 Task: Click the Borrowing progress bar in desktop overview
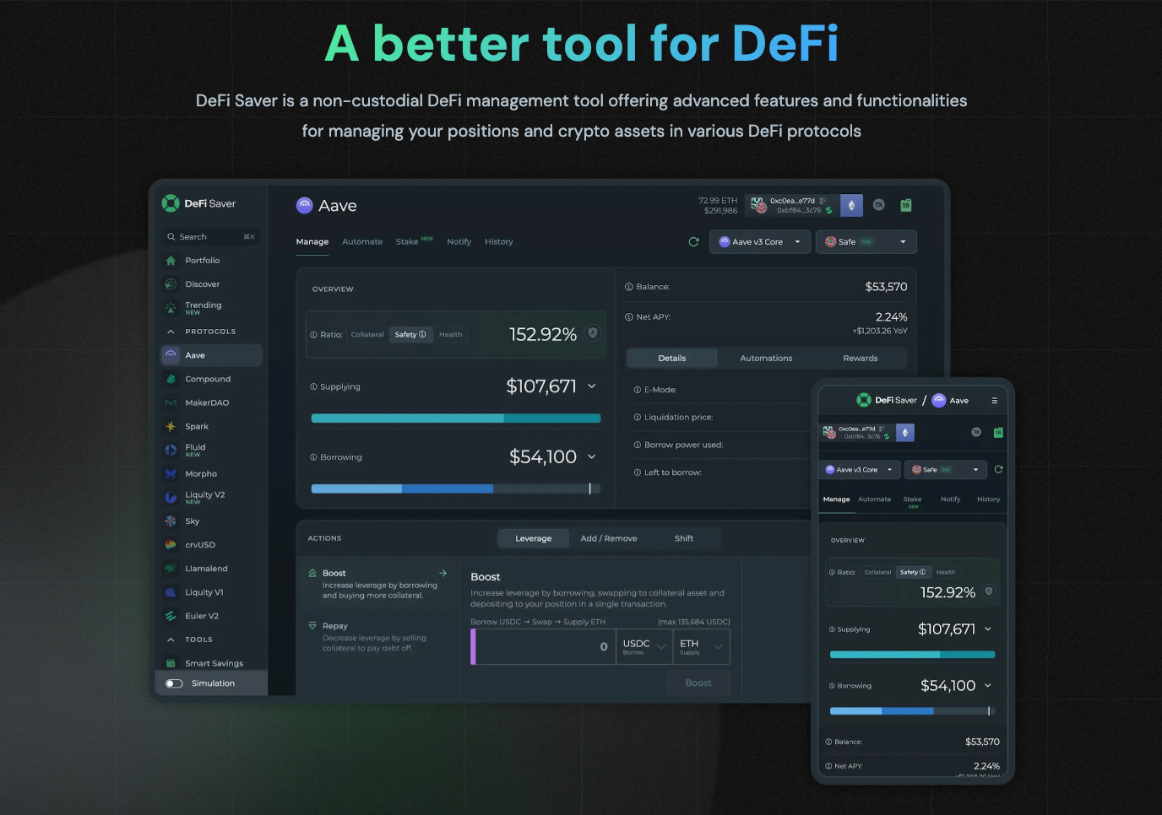tap(456, 488)
